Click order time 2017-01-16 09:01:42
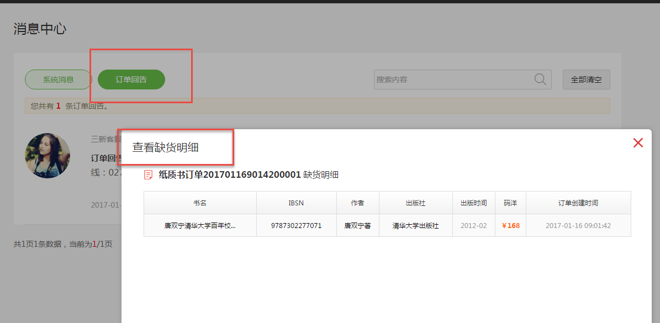 578,225
